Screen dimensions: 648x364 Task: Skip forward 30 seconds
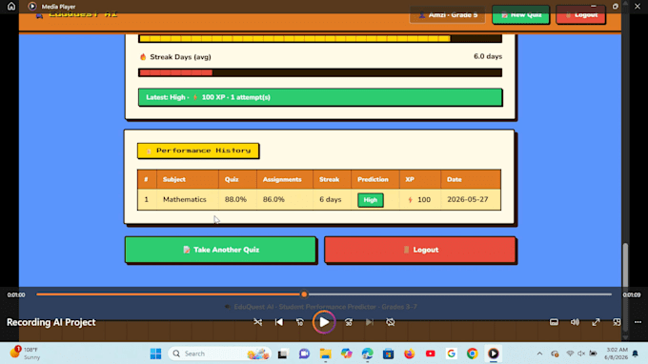point(349,322)
